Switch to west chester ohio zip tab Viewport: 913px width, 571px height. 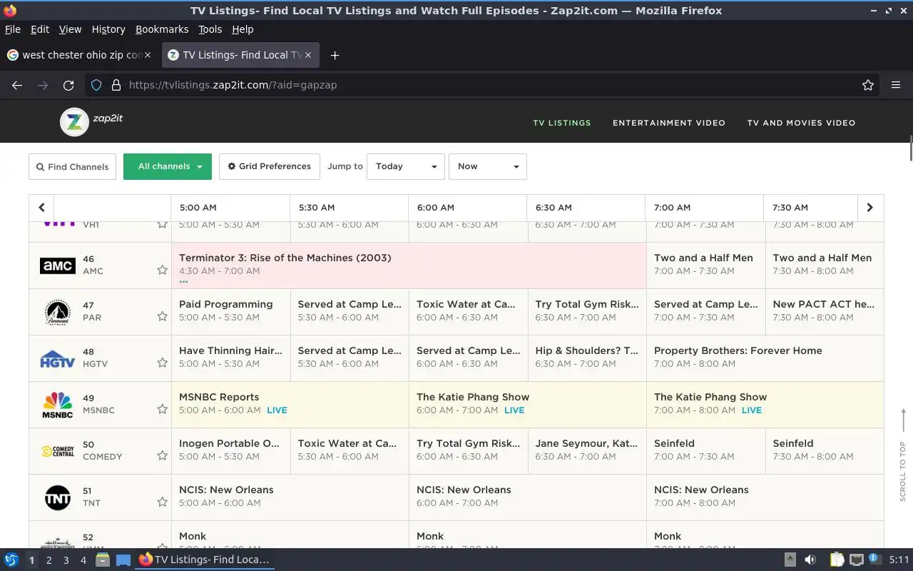[80, 55]
